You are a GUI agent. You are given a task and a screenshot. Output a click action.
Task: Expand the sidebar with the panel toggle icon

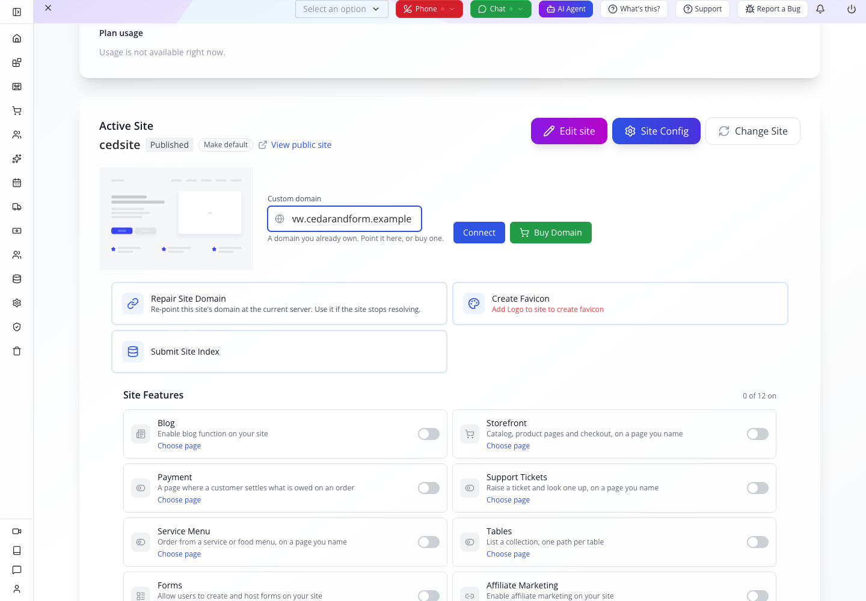tap(17, 12)
